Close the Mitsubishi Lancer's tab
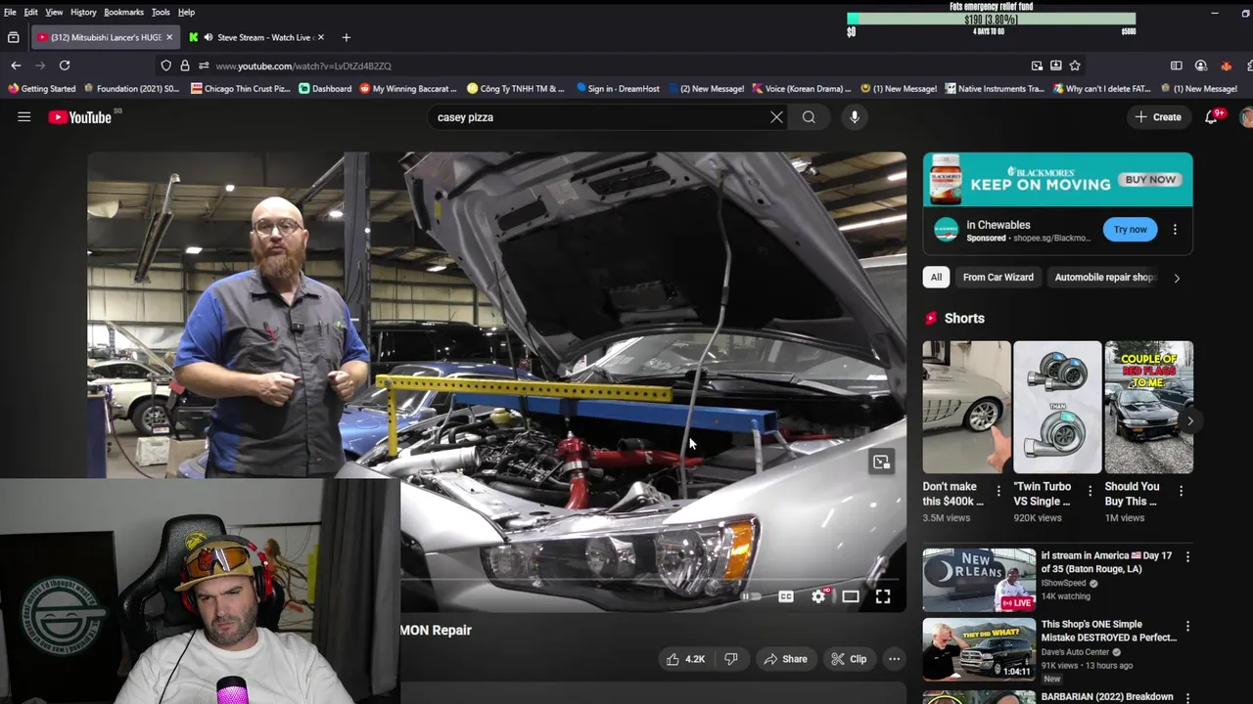This screenshot has width=1253, height=704. (x=169, y=37)
